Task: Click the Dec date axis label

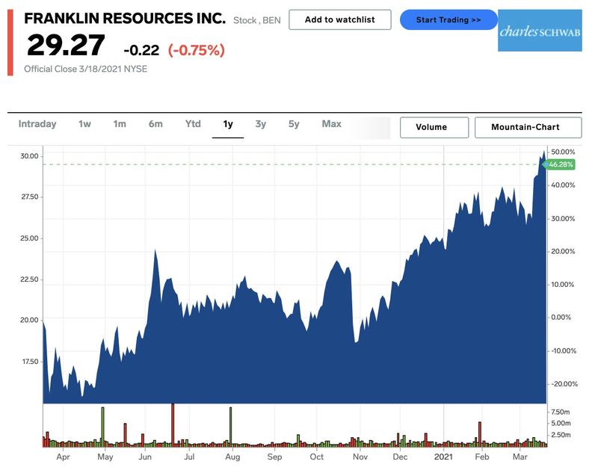Action: (400, 457)
